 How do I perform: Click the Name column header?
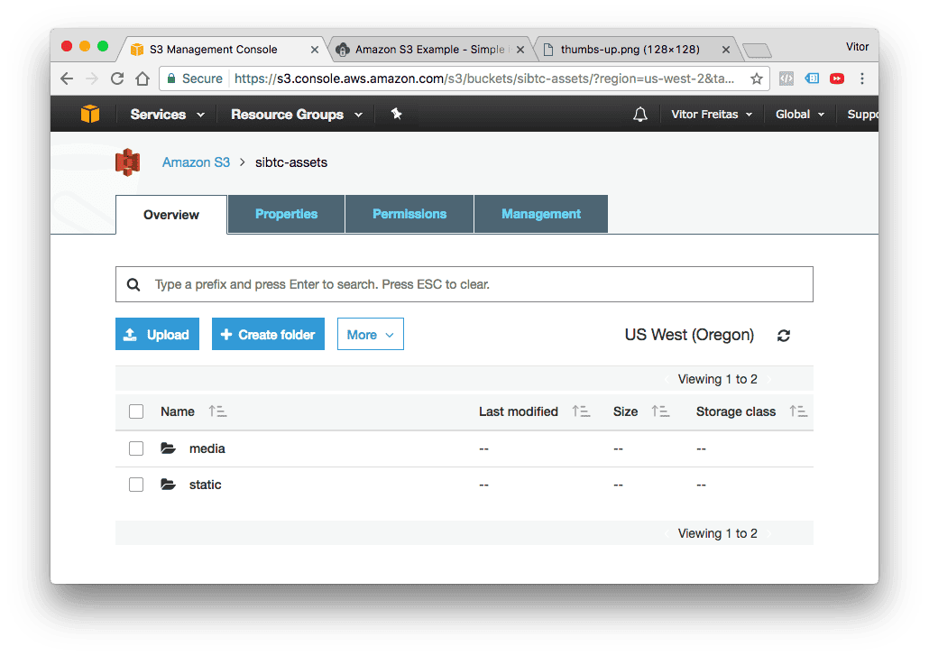177,411
